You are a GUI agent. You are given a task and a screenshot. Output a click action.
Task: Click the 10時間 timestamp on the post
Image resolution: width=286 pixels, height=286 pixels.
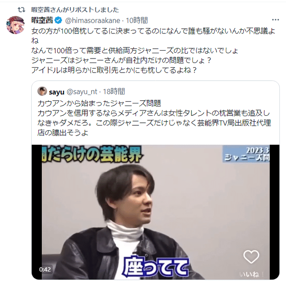(x=137, y=20)
